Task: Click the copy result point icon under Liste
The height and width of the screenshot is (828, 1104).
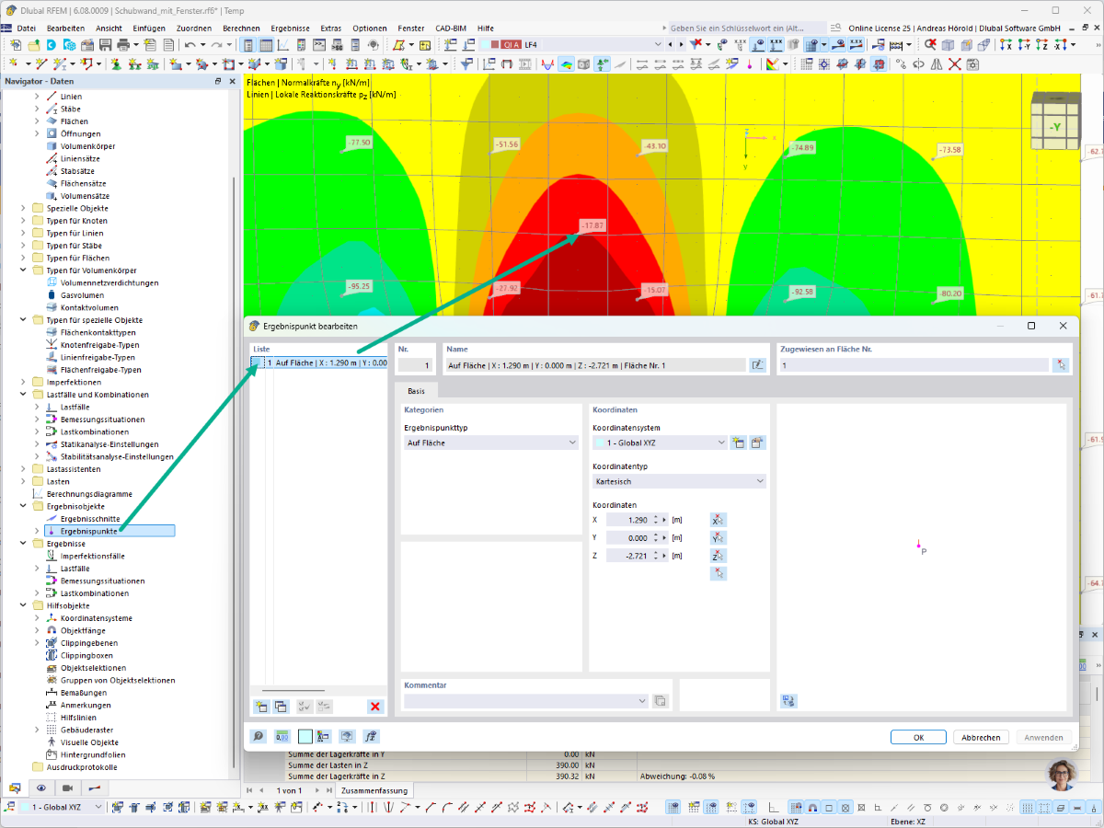Action: click(281, 707)
